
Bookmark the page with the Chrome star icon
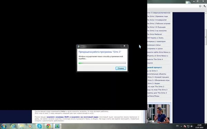200,6
